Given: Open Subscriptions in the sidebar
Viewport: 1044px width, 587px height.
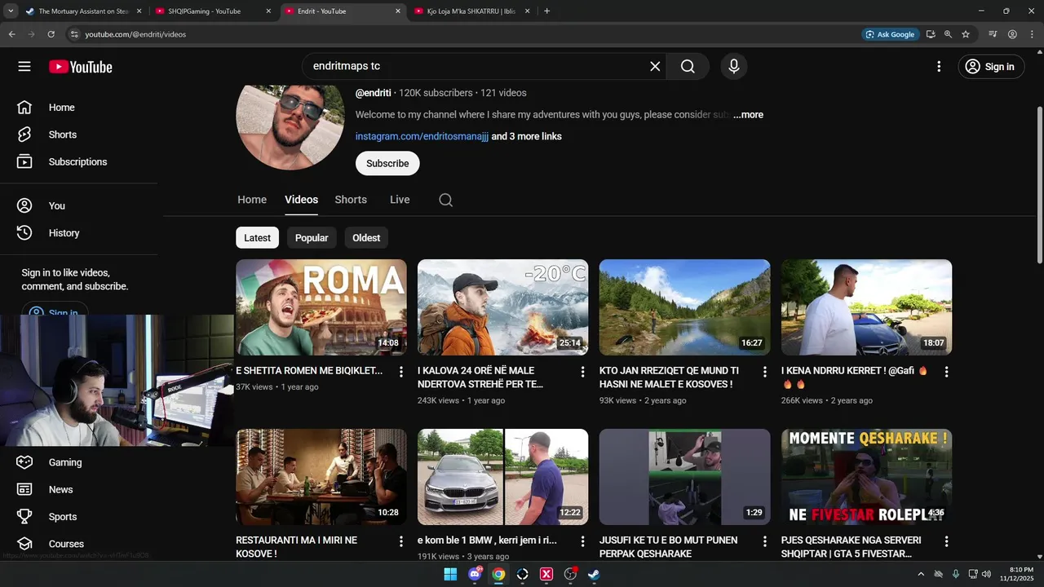Looking at the screenshot, I should tap(79, 161).
